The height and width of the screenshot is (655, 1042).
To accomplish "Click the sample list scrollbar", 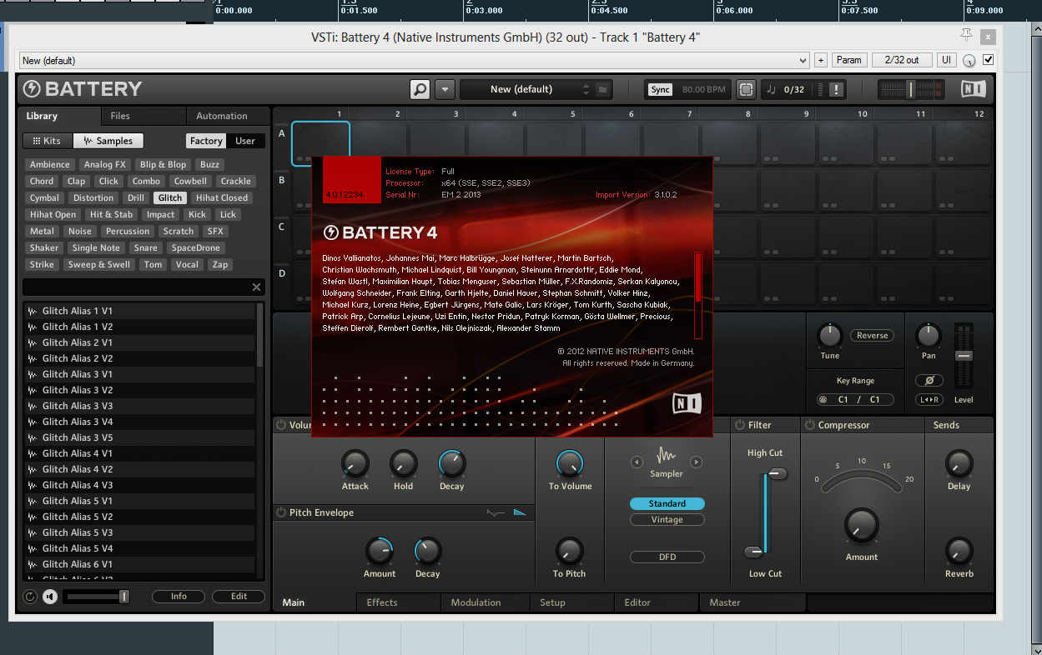I will 259,335.
